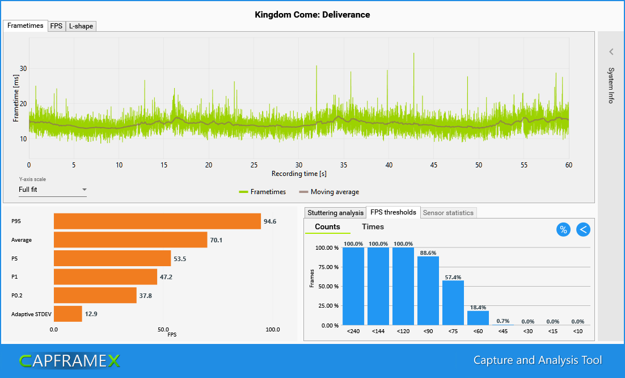Screen dimensions: 625x378
Task: Switch to the Counts view
Action: 328,227
